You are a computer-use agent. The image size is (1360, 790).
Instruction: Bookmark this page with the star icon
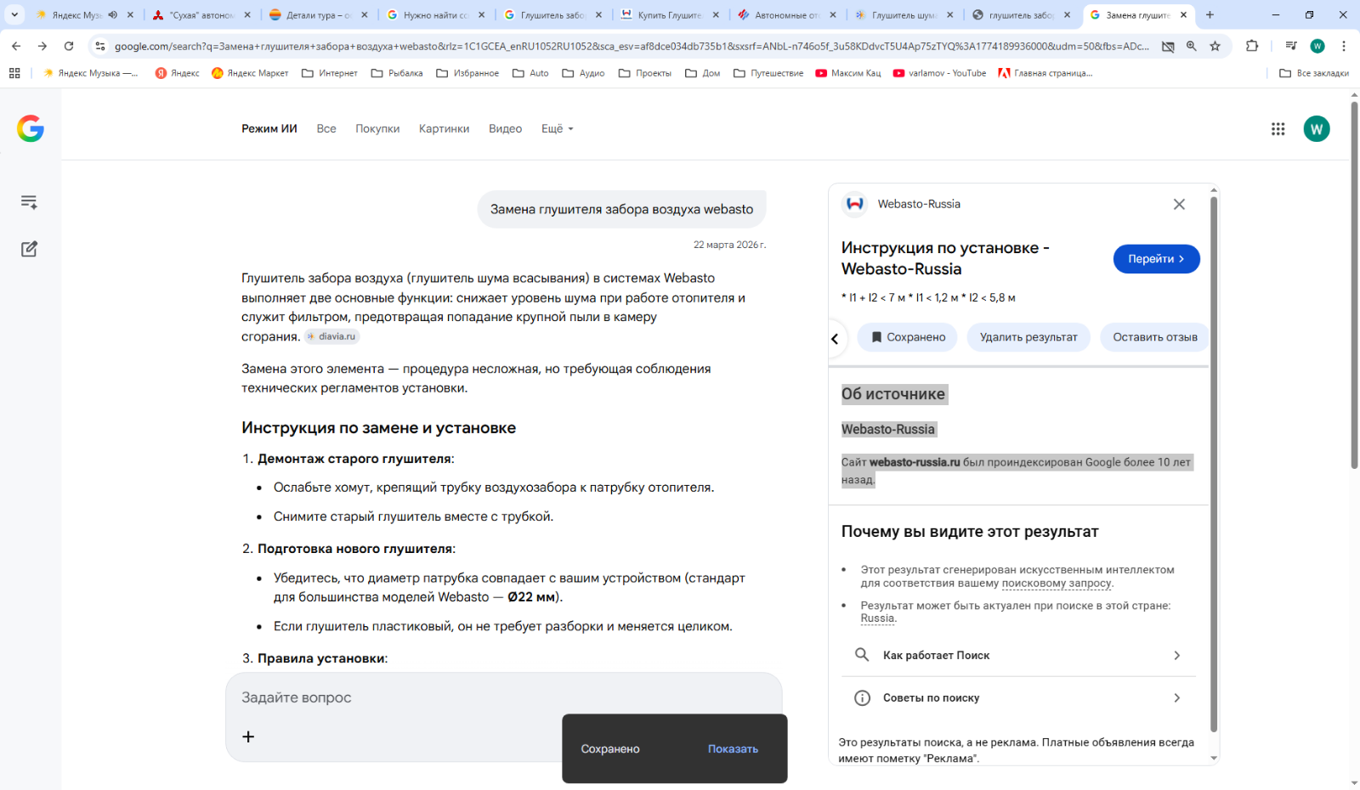pos(1215,46)
